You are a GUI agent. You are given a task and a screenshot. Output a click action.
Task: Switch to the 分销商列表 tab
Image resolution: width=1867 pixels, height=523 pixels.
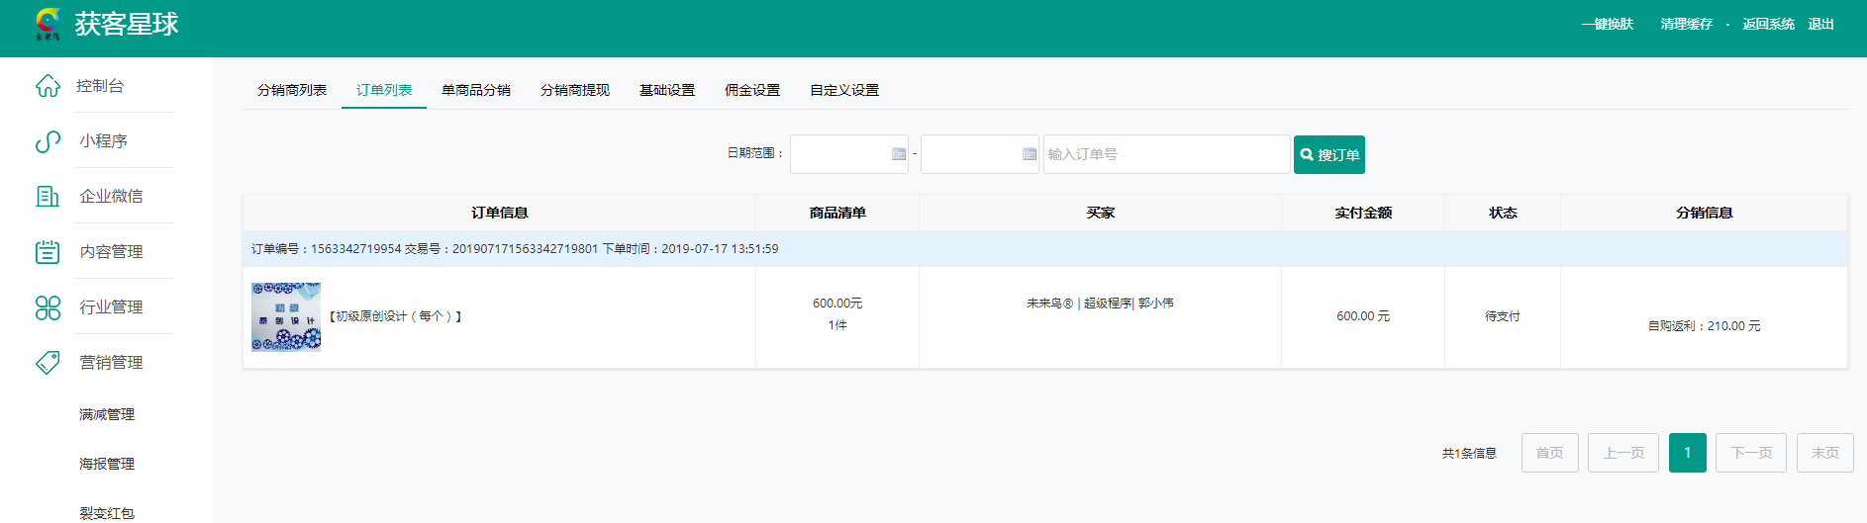[292, 90]
